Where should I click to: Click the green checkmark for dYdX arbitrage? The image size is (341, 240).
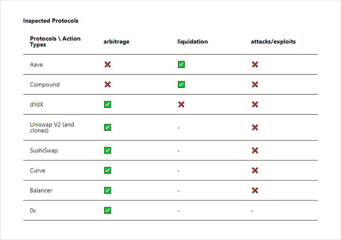pyautogui.click(x=108, y=105)
